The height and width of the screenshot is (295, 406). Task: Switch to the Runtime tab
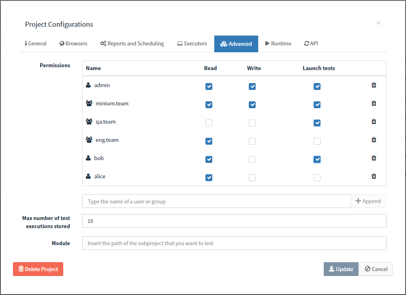(x=278, y=43)
